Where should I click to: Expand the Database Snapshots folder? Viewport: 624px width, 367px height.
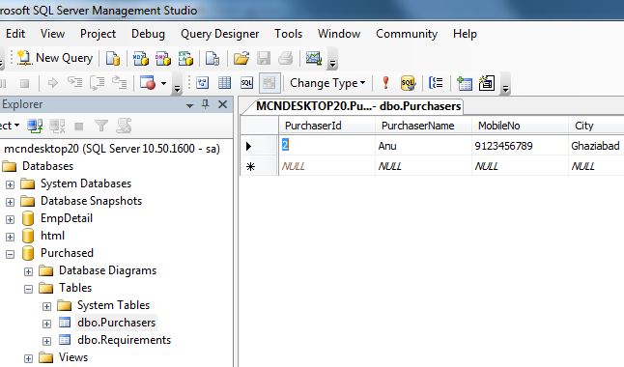tap(10, 202)
